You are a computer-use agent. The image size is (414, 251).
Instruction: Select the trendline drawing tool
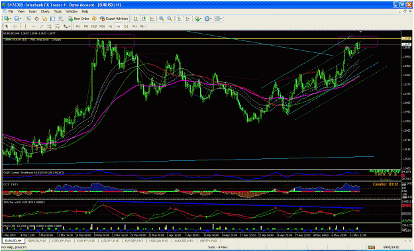pyautogui.click(x=42, y=26)
